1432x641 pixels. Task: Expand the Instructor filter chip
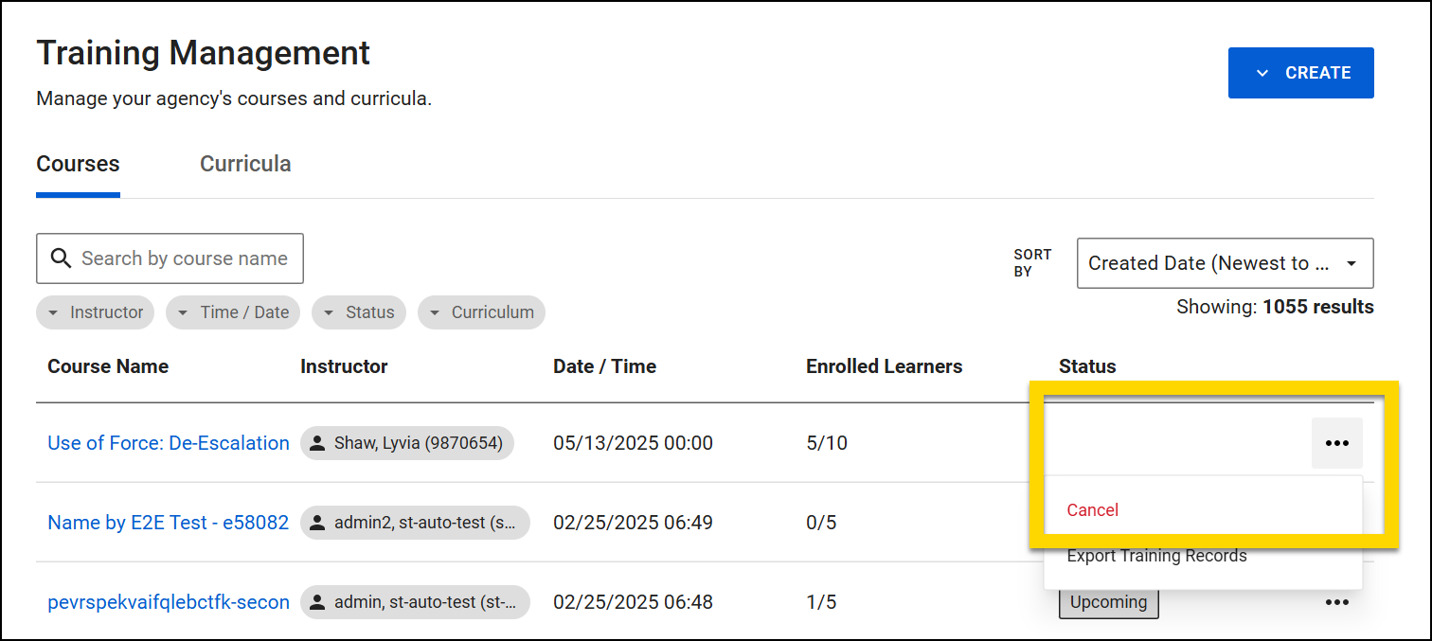pyautogui.click(x=95, y=312)
